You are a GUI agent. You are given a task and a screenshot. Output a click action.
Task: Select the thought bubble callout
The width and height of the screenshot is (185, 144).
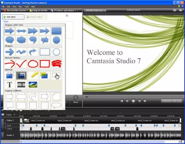point(33,40)
